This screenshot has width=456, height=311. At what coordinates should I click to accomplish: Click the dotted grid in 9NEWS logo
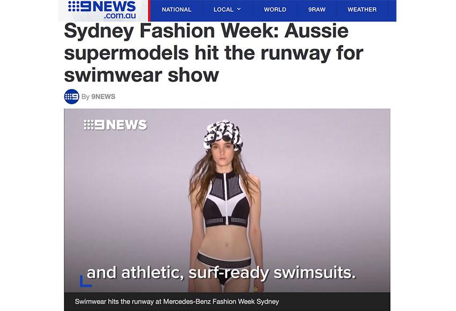pyautogui.click(x=74, y=6)
